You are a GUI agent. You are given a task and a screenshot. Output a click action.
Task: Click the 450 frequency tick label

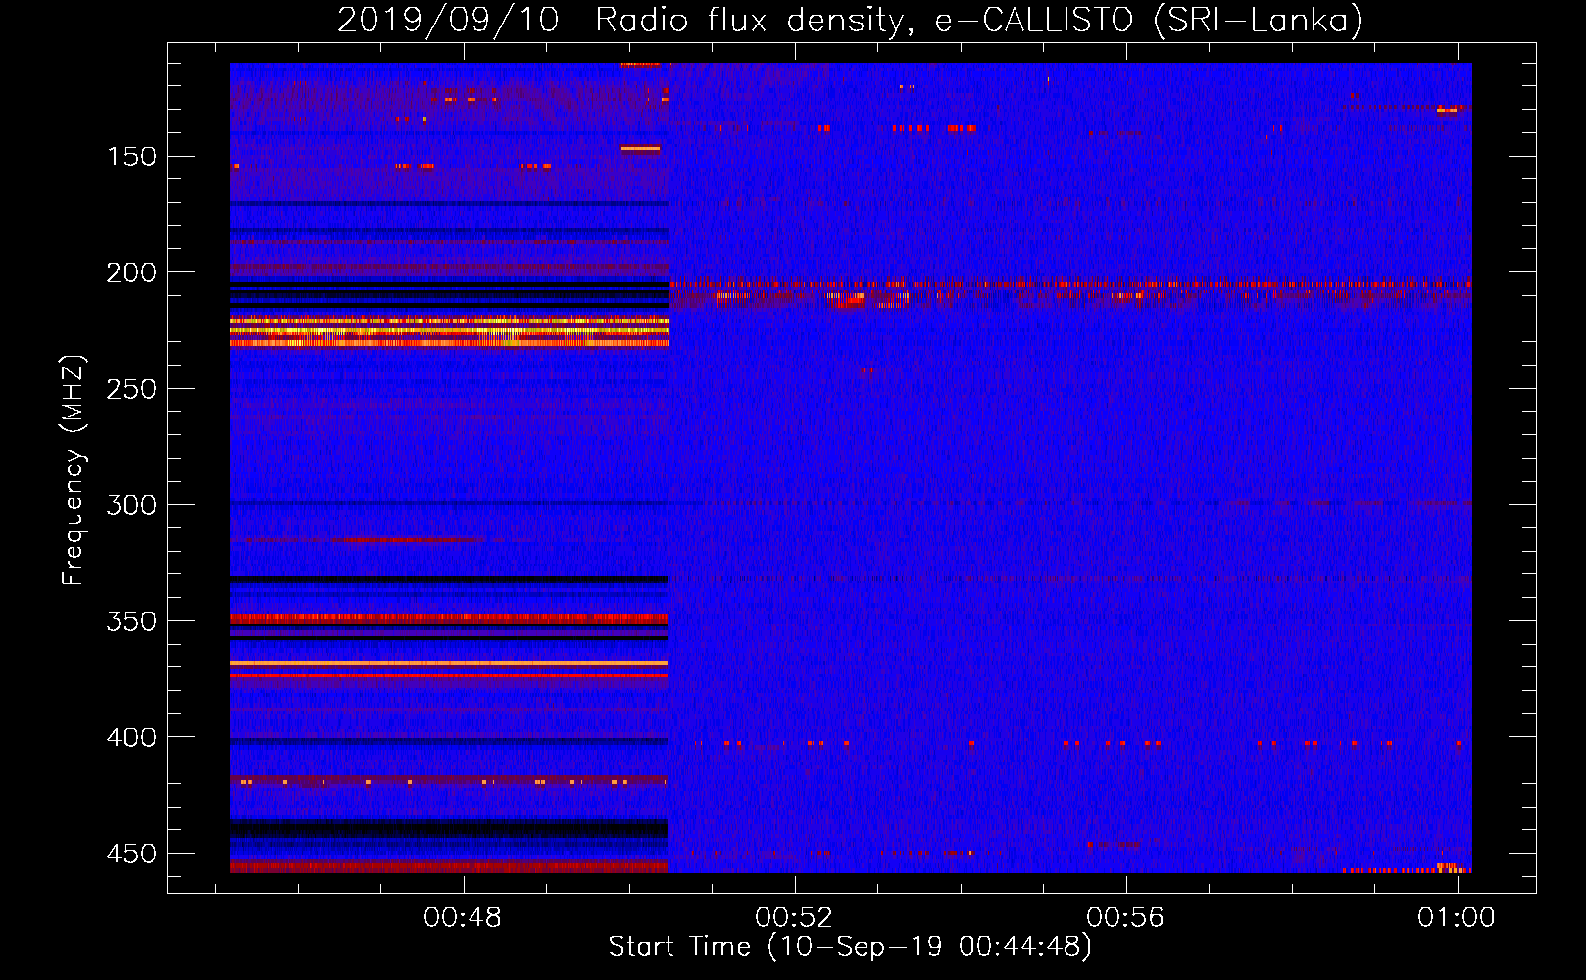[131, 854]
